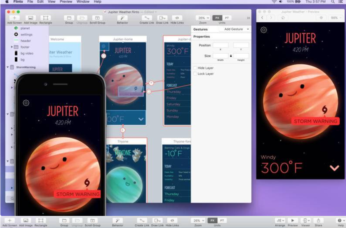
Task: Toggle the size proportion lock icon
Action: click(x=231, y=56)
